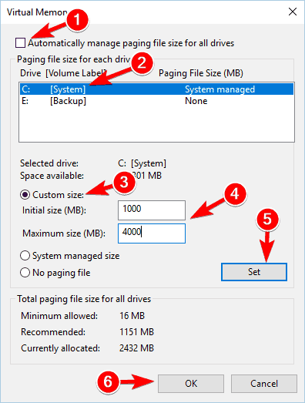Close the Virtual Memory window
The width and height of the screenshot is (305, 403).
pos(293,12)
